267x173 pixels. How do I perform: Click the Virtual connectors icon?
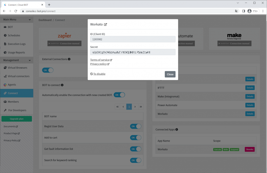[x=5, y=76]
